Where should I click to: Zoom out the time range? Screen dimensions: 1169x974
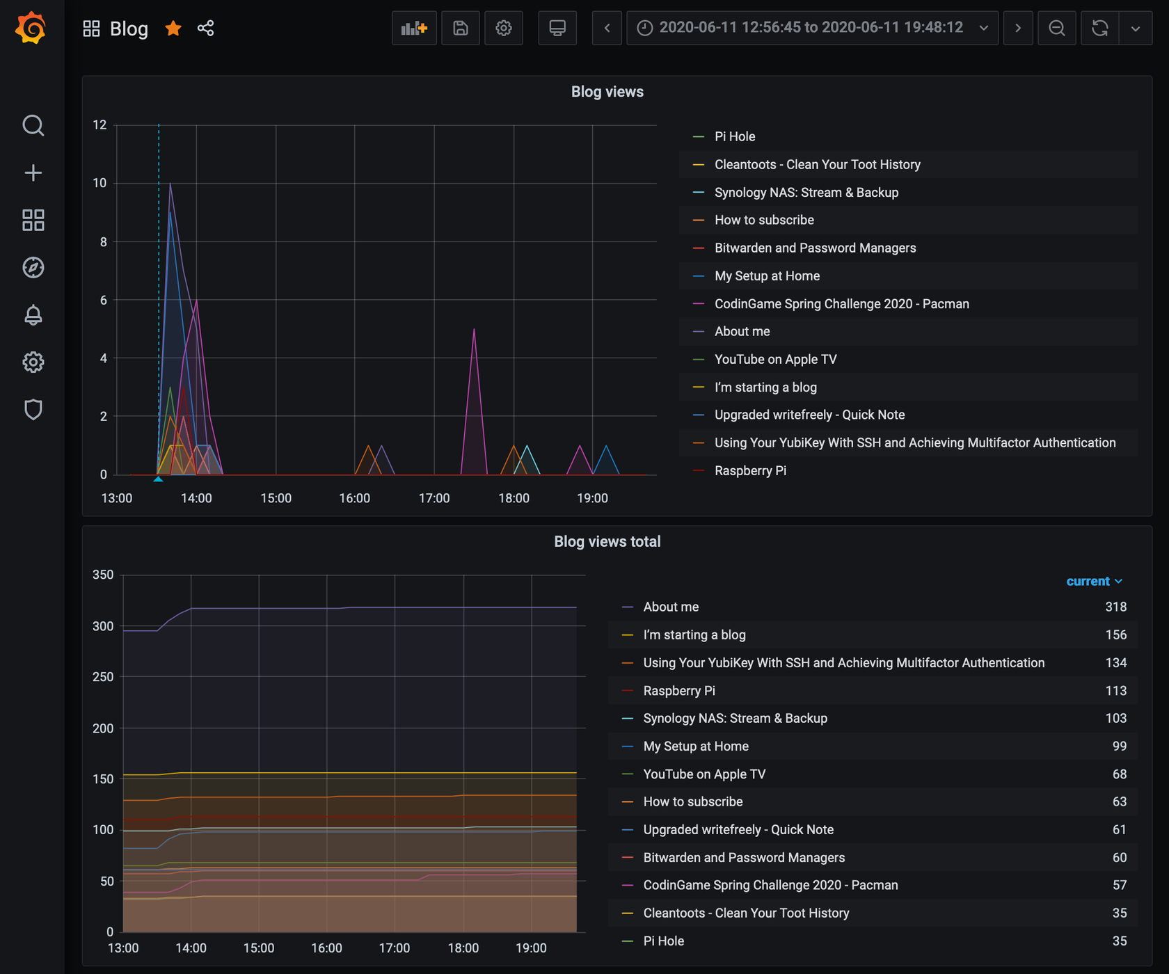pos(1057,29)
